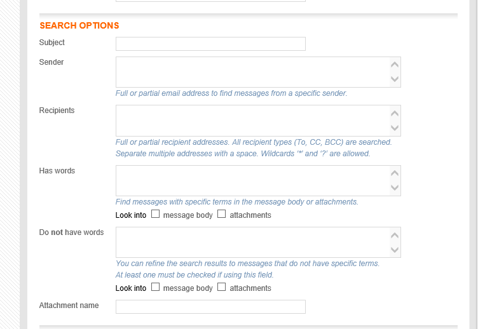Enable attachments under Has words

click(222, 214)
